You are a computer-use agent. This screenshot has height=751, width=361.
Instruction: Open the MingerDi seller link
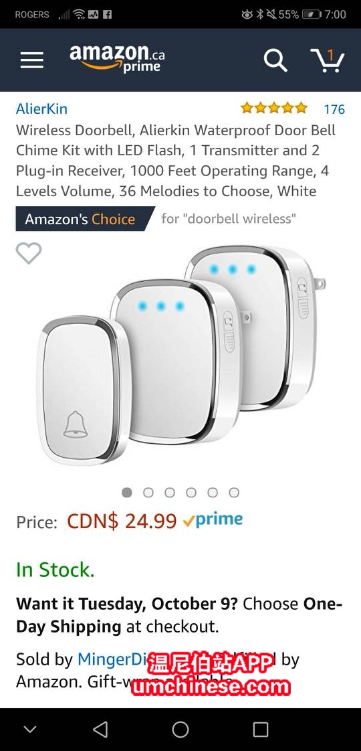coord(112,659)
